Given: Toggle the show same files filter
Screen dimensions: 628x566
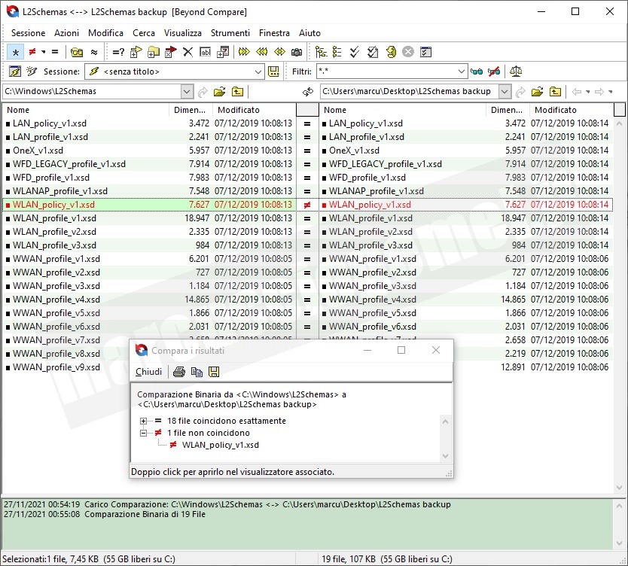Looking at the screenshot, I should [55, 52].
